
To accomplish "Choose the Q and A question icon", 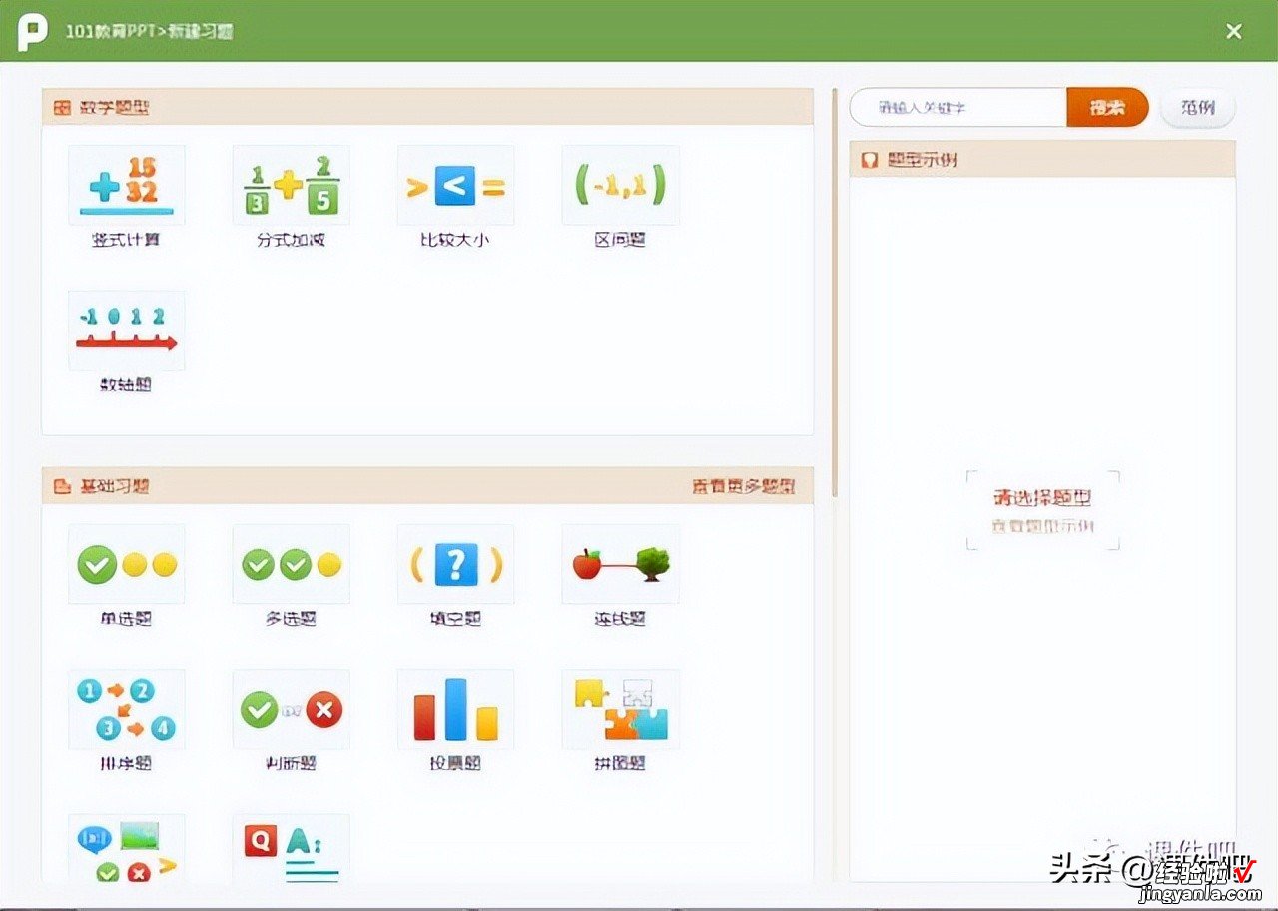I will click(291, 849).
